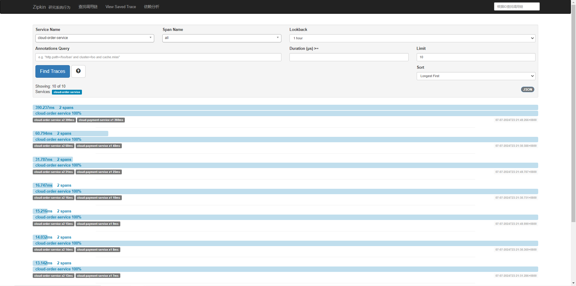Click the timestamp 07-07-2024T23:21:50.751+0800

click(516, 198)
